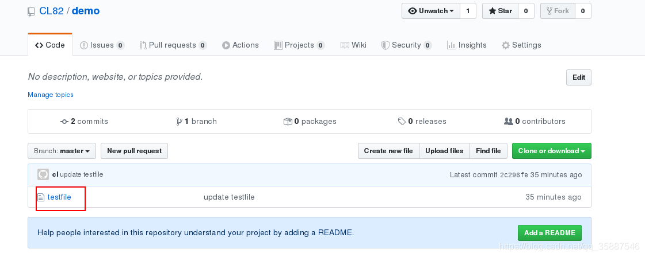Click the tag icon beside 0 releases

(x=402, y=121)
